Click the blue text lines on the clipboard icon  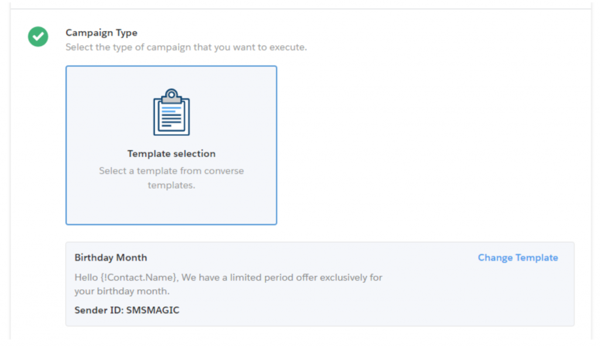(171, 109)
